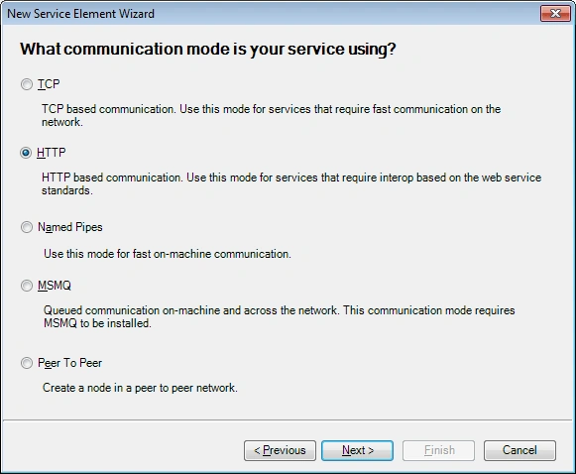Viewport: 576px width, 474px height.
Task: Click the grayed-out Finish button
Action: pyautogui.click(x=438, y=450)
